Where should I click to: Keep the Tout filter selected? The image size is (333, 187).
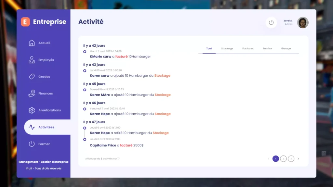tap(209, 48)
